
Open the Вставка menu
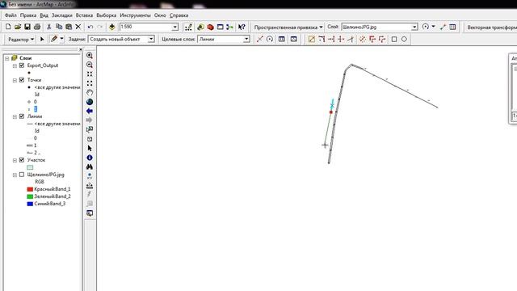(x=84, y=15)
